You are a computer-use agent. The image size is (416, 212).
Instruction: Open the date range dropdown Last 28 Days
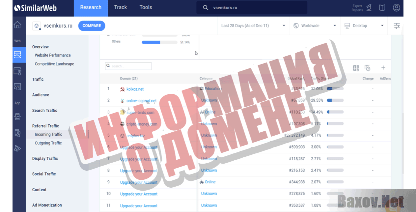tap(254, 26)
